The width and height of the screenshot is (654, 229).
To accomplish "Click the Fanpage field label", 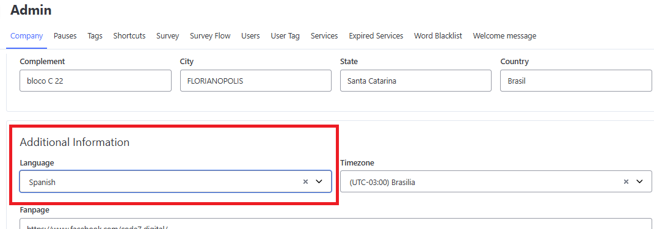I will tap(35, 210).
